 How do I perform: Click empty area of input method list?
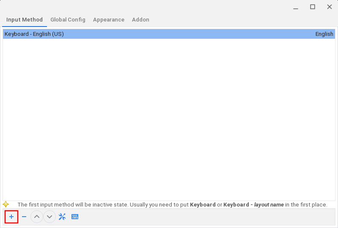pos(169,118)
